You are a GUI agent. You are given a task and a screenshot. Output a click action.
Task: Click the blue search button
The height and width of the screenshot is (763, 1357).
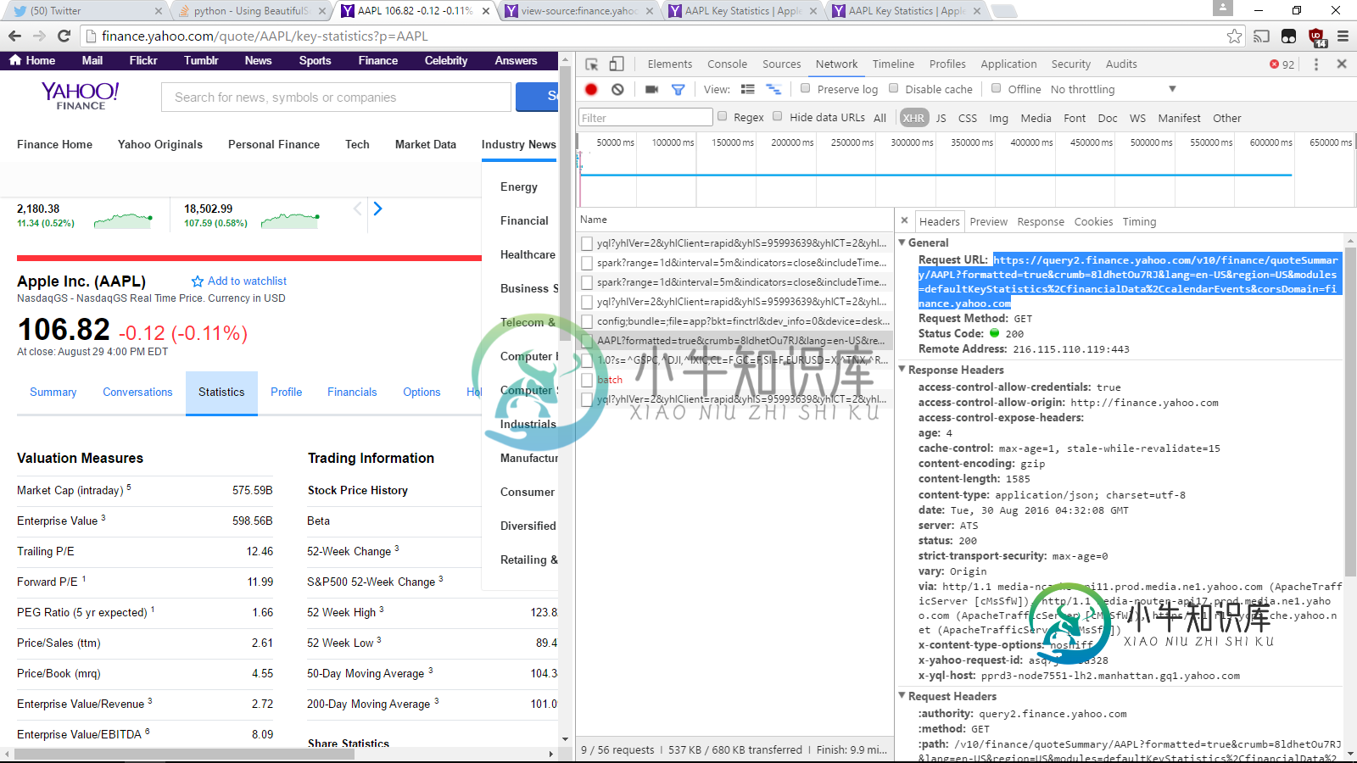pyautogui.click(x=537, y=97)
